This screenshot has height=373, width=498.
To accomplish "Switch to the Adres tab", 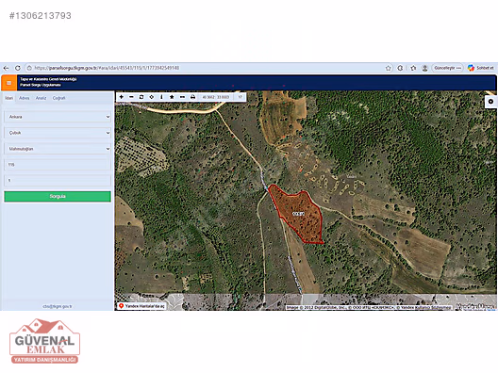I will (25, 98).
